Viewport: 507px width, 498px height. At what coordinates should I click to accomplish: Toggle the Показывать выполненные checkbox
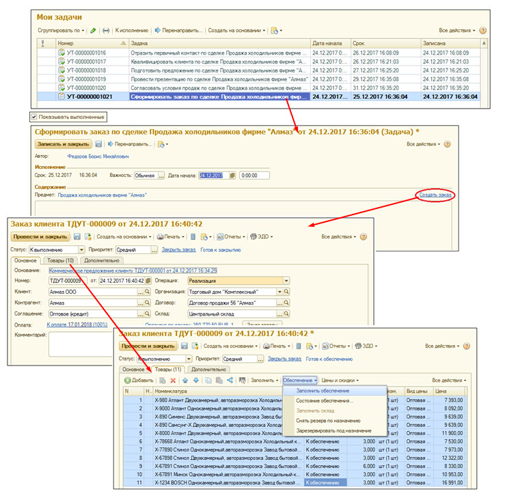(x=34, y=117)
